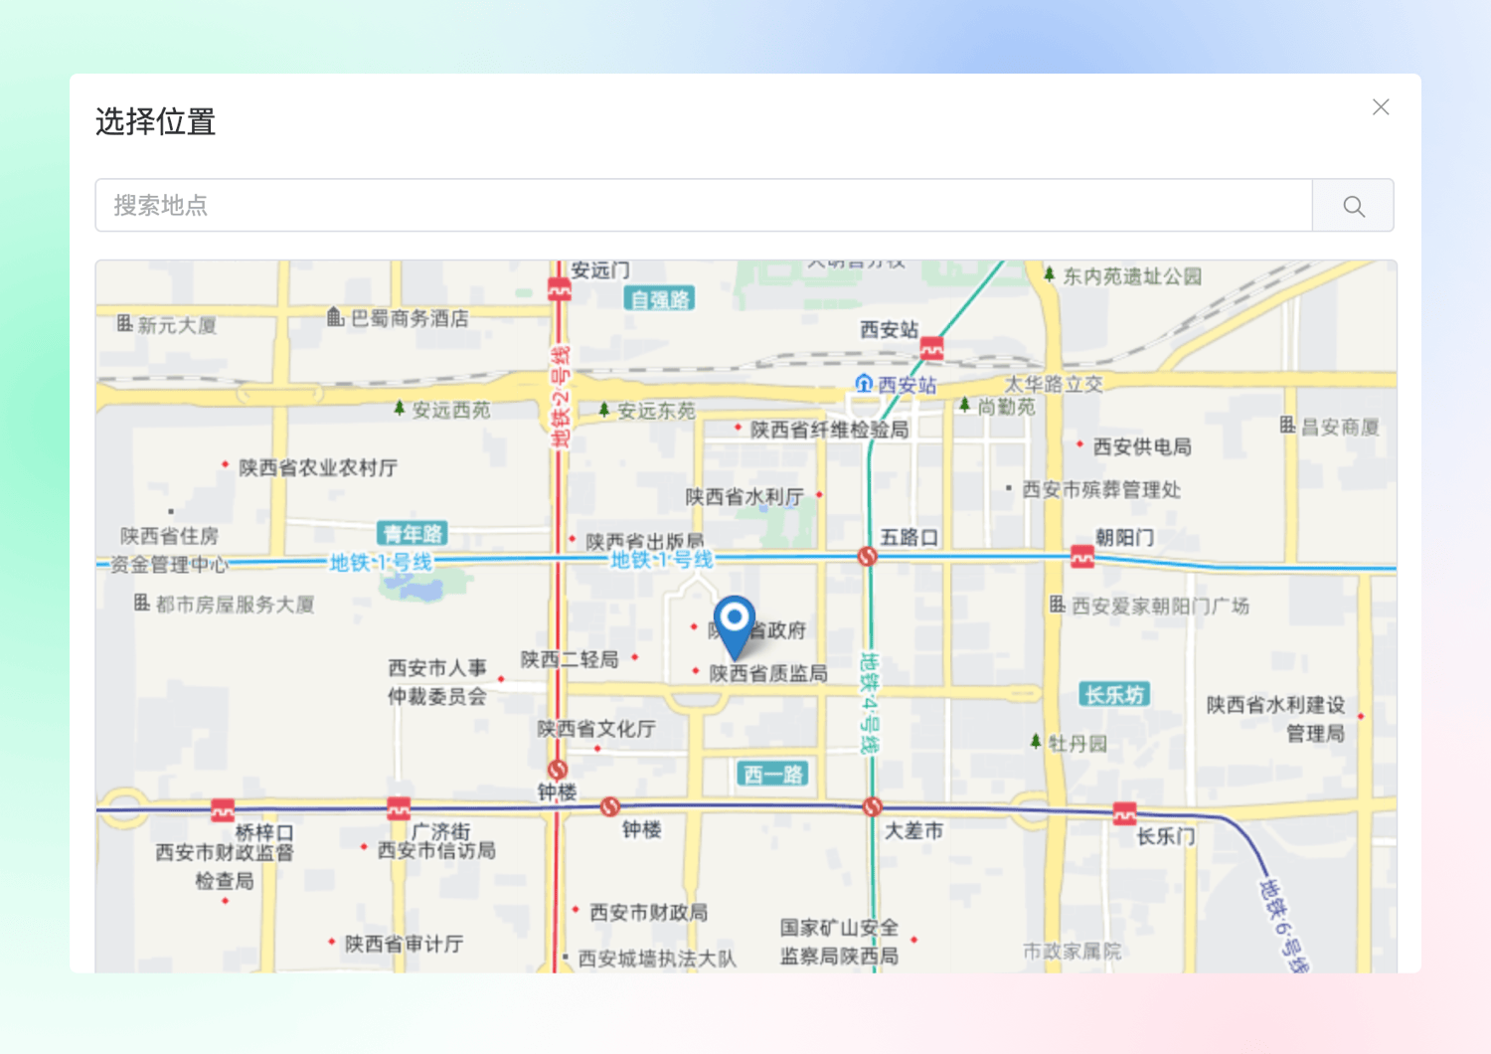Close the 选择位置 dialog
The image size is (1491, 1054).
pyautogui.click(x=1381, y=107)
